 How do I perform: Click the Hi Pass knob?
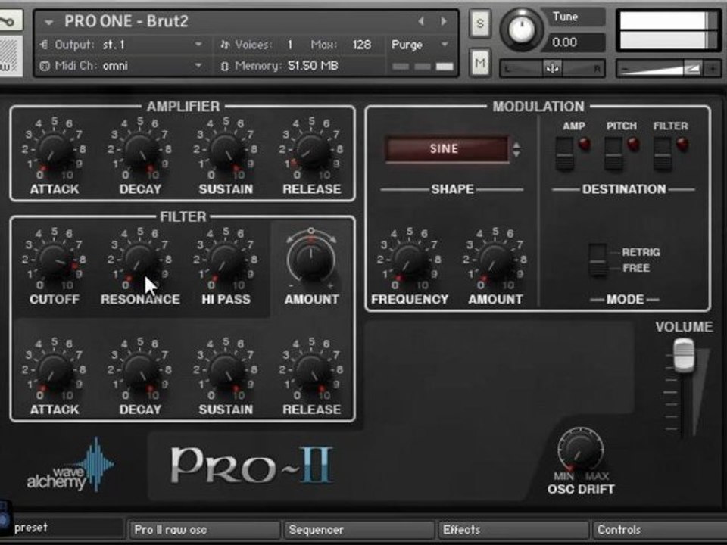point(226,260)
